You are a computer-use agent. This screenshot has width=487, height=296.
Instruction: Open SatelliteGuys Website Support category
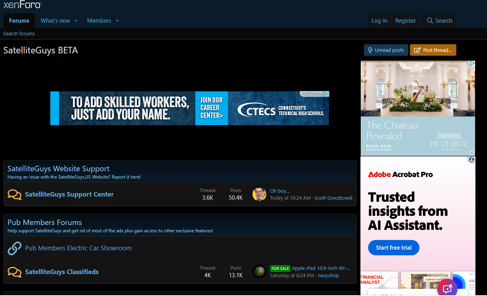click(x=58, y=169)
